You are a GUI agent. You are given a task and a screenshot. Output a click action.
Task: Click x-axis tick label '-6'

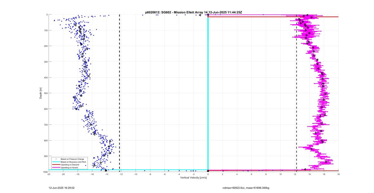165,174
